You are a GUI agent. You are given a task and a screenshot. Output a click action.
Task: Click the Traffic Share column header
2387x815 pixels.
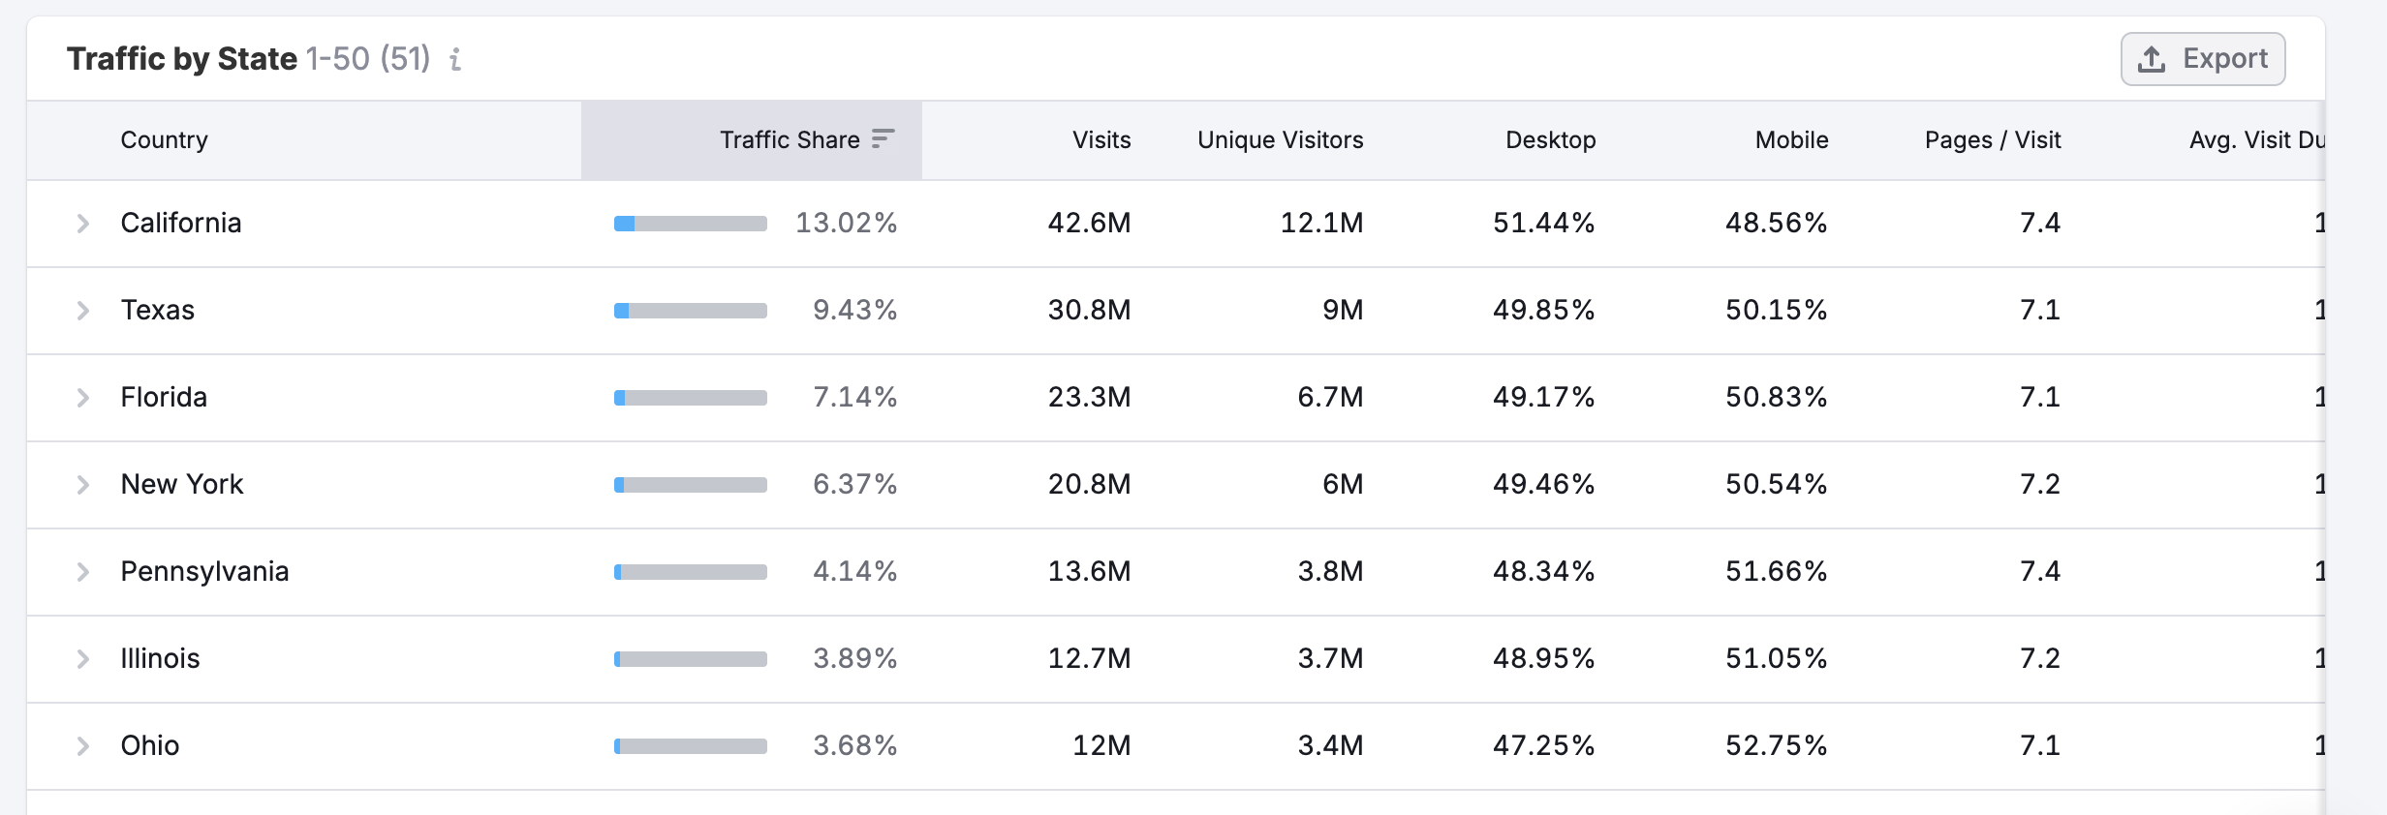pos(789,140)
